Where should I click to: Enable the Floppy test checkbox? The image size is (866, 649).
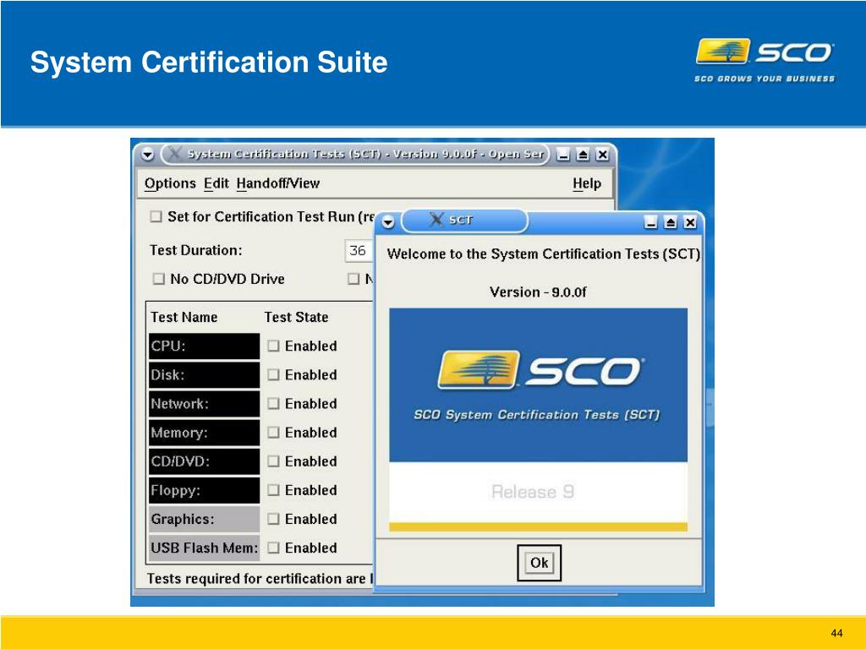tap(273, 490)
